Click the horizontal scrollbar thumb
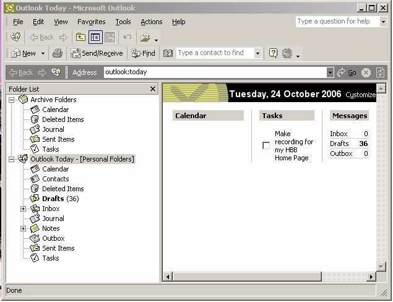This screenshot has height=302, width=393. coord(246,277)
